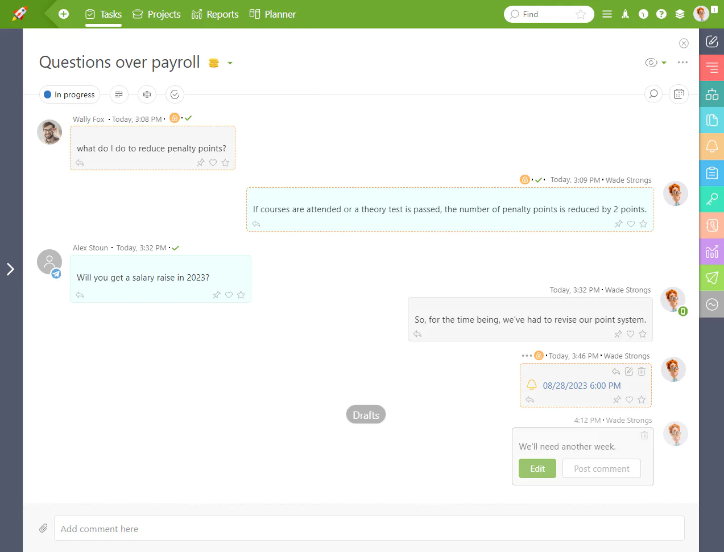Click Alex Stoun's name

point(90,248)
